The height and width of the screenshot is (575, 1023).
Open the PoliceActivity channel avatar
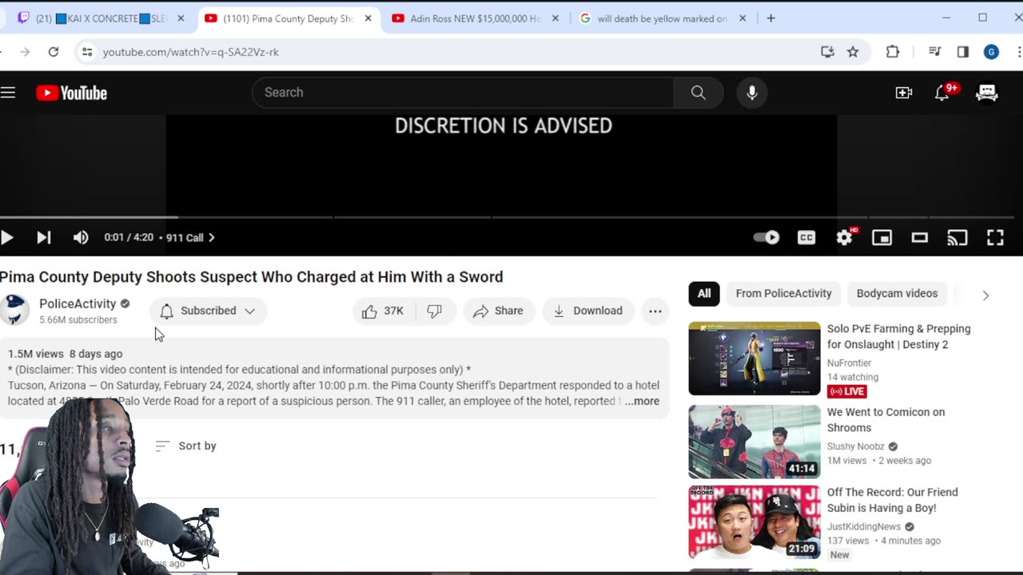pyautogui.click(x=14, y=311)
